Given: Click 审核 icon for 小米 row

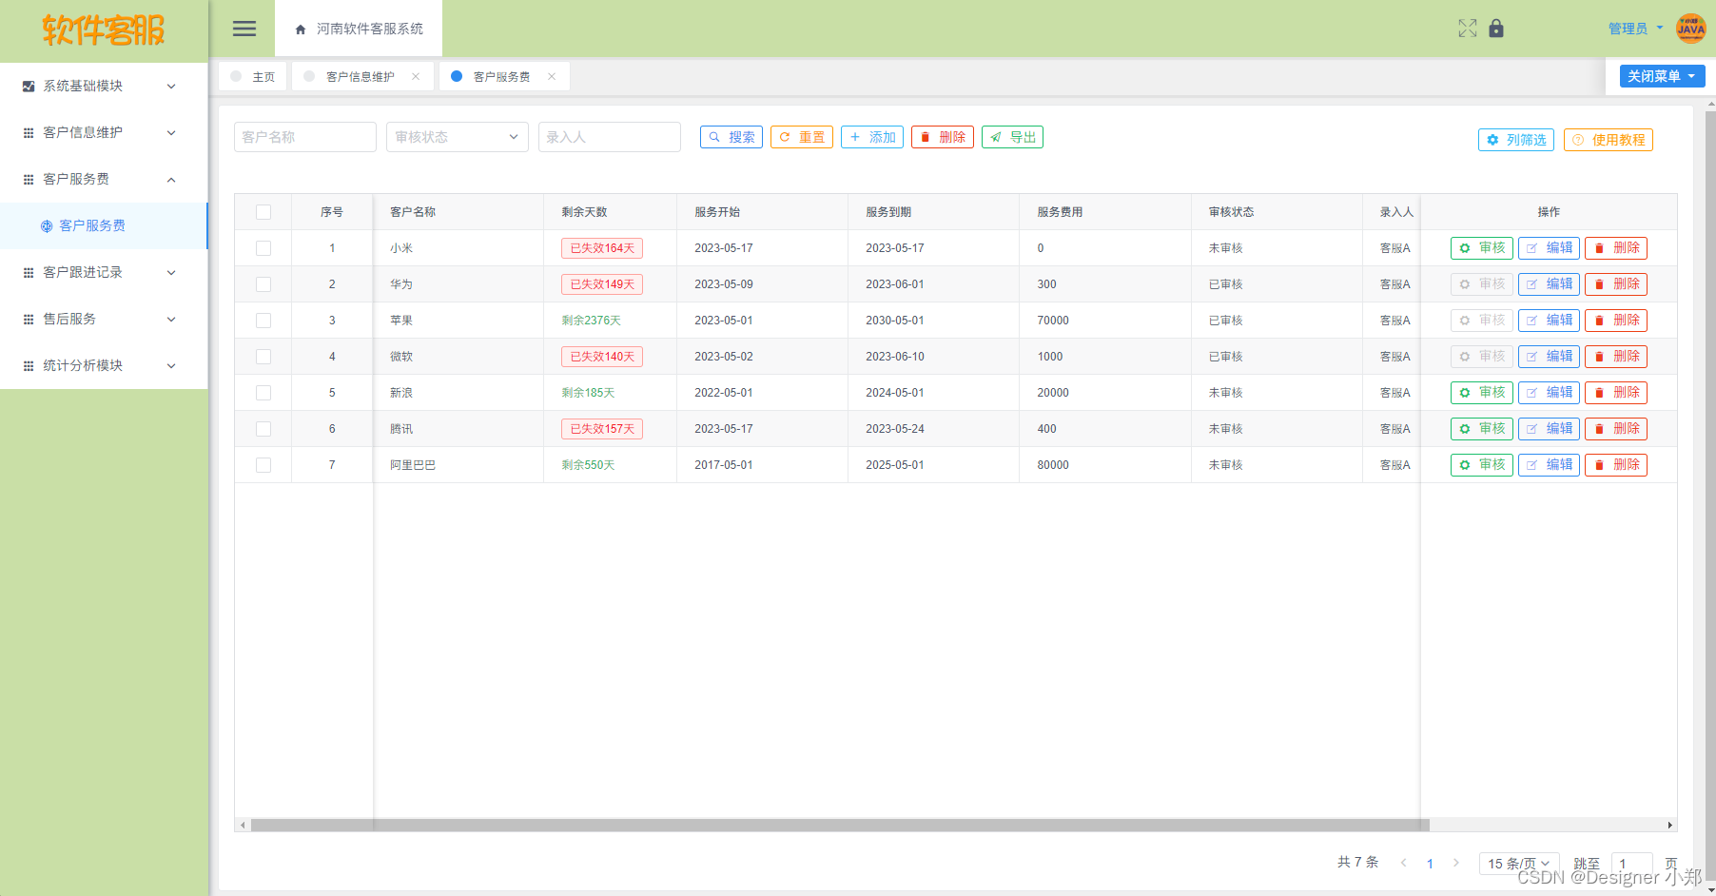Looking at the screenshot, I should pyautogui.click(x=1465, y=248).
